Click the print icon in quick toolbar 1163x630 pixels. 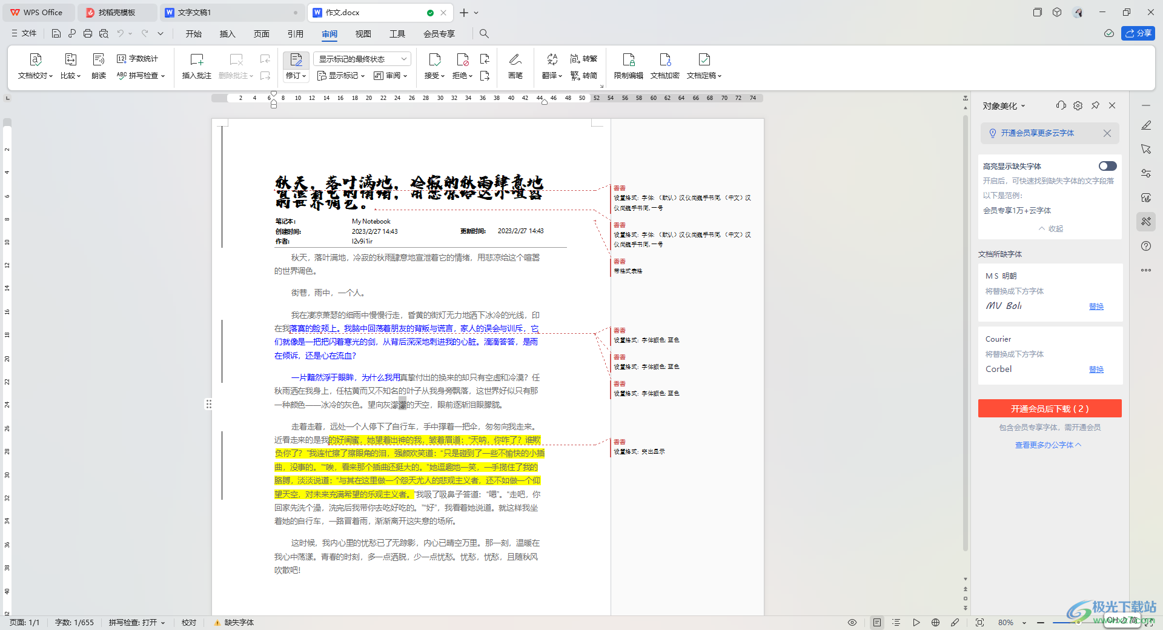(x=88, y=33)
